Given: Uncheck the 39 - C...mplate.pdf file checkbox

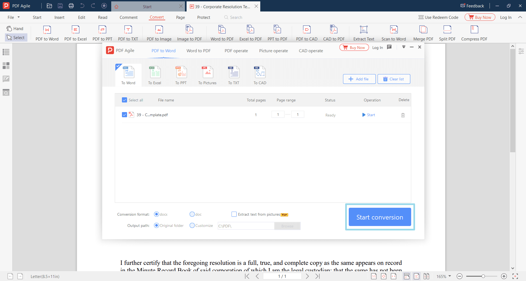Looking at the screenshot, I should [x=124, y=115].
